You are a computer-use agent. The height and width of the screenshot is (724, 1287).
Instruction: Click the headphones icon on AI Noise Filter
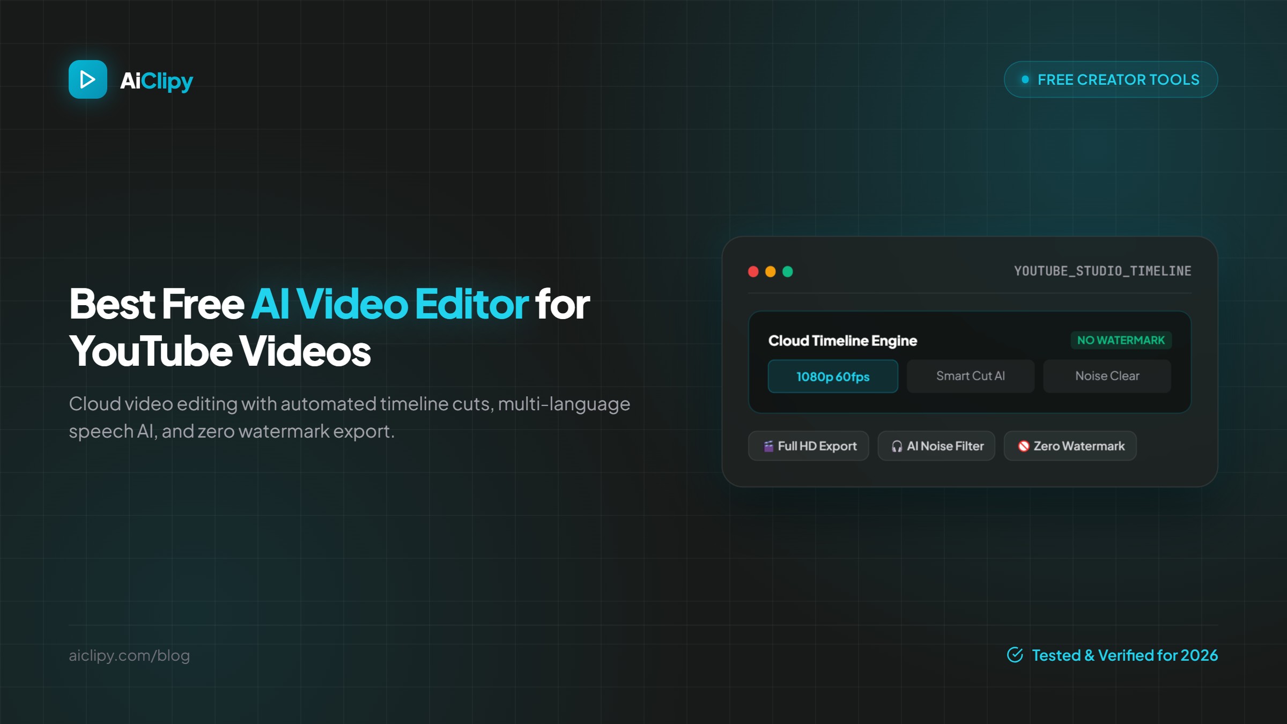click(897, 446)
